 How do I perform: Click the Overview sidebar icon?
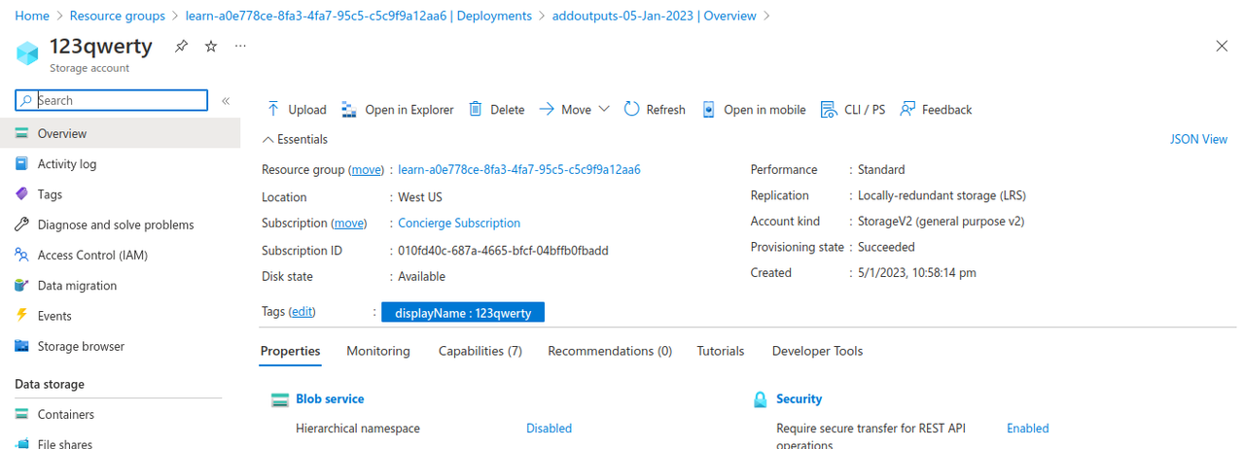tap(22, 133)
